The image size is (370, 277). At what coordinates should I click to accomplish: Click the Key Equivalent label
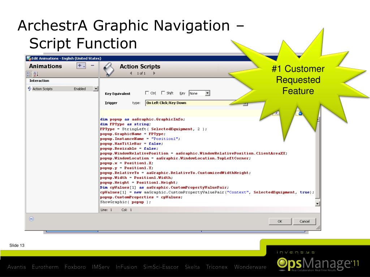117,94
